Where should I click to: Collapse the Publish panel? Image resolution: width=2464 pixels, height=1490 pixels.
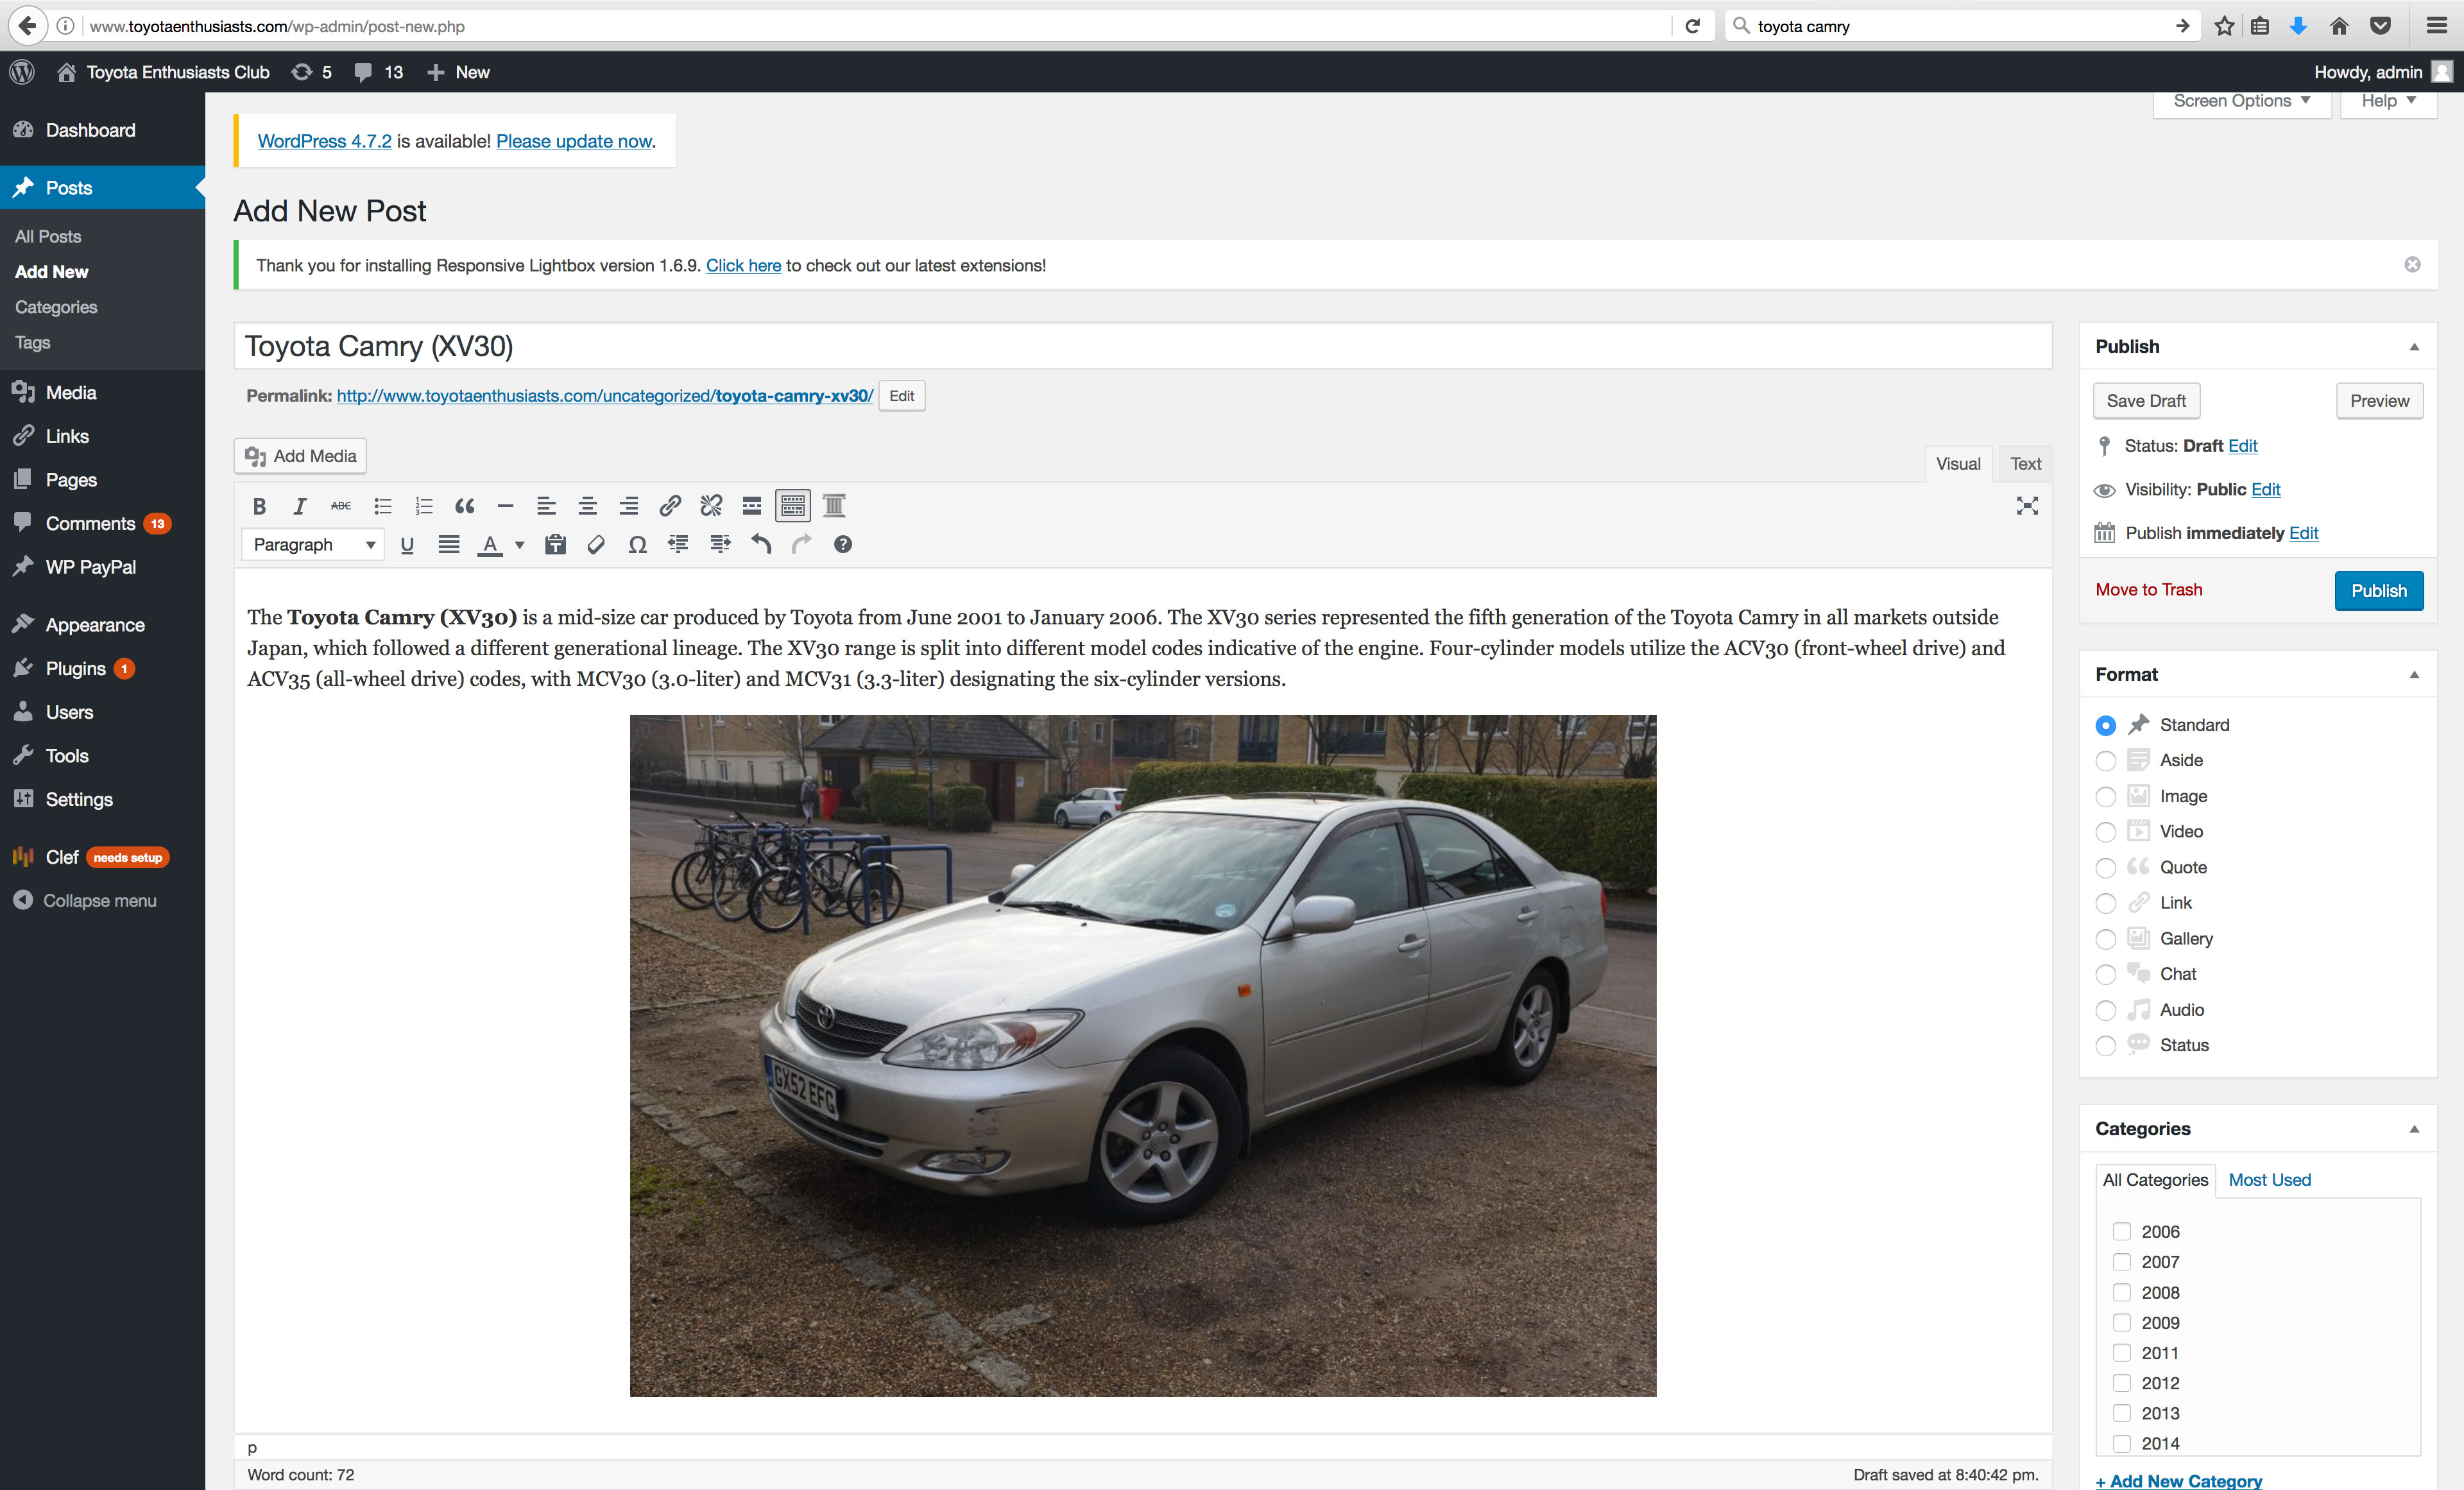[x=2414, y=347]
